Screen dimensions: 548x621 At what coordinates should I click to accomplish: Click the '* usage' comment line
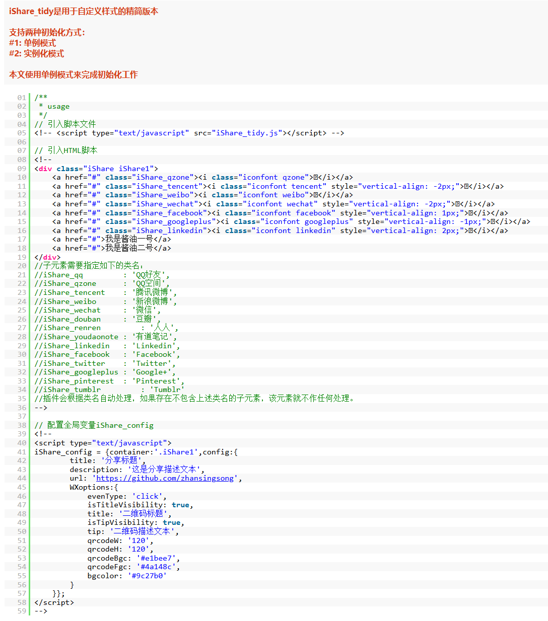(x=54, y=107)
